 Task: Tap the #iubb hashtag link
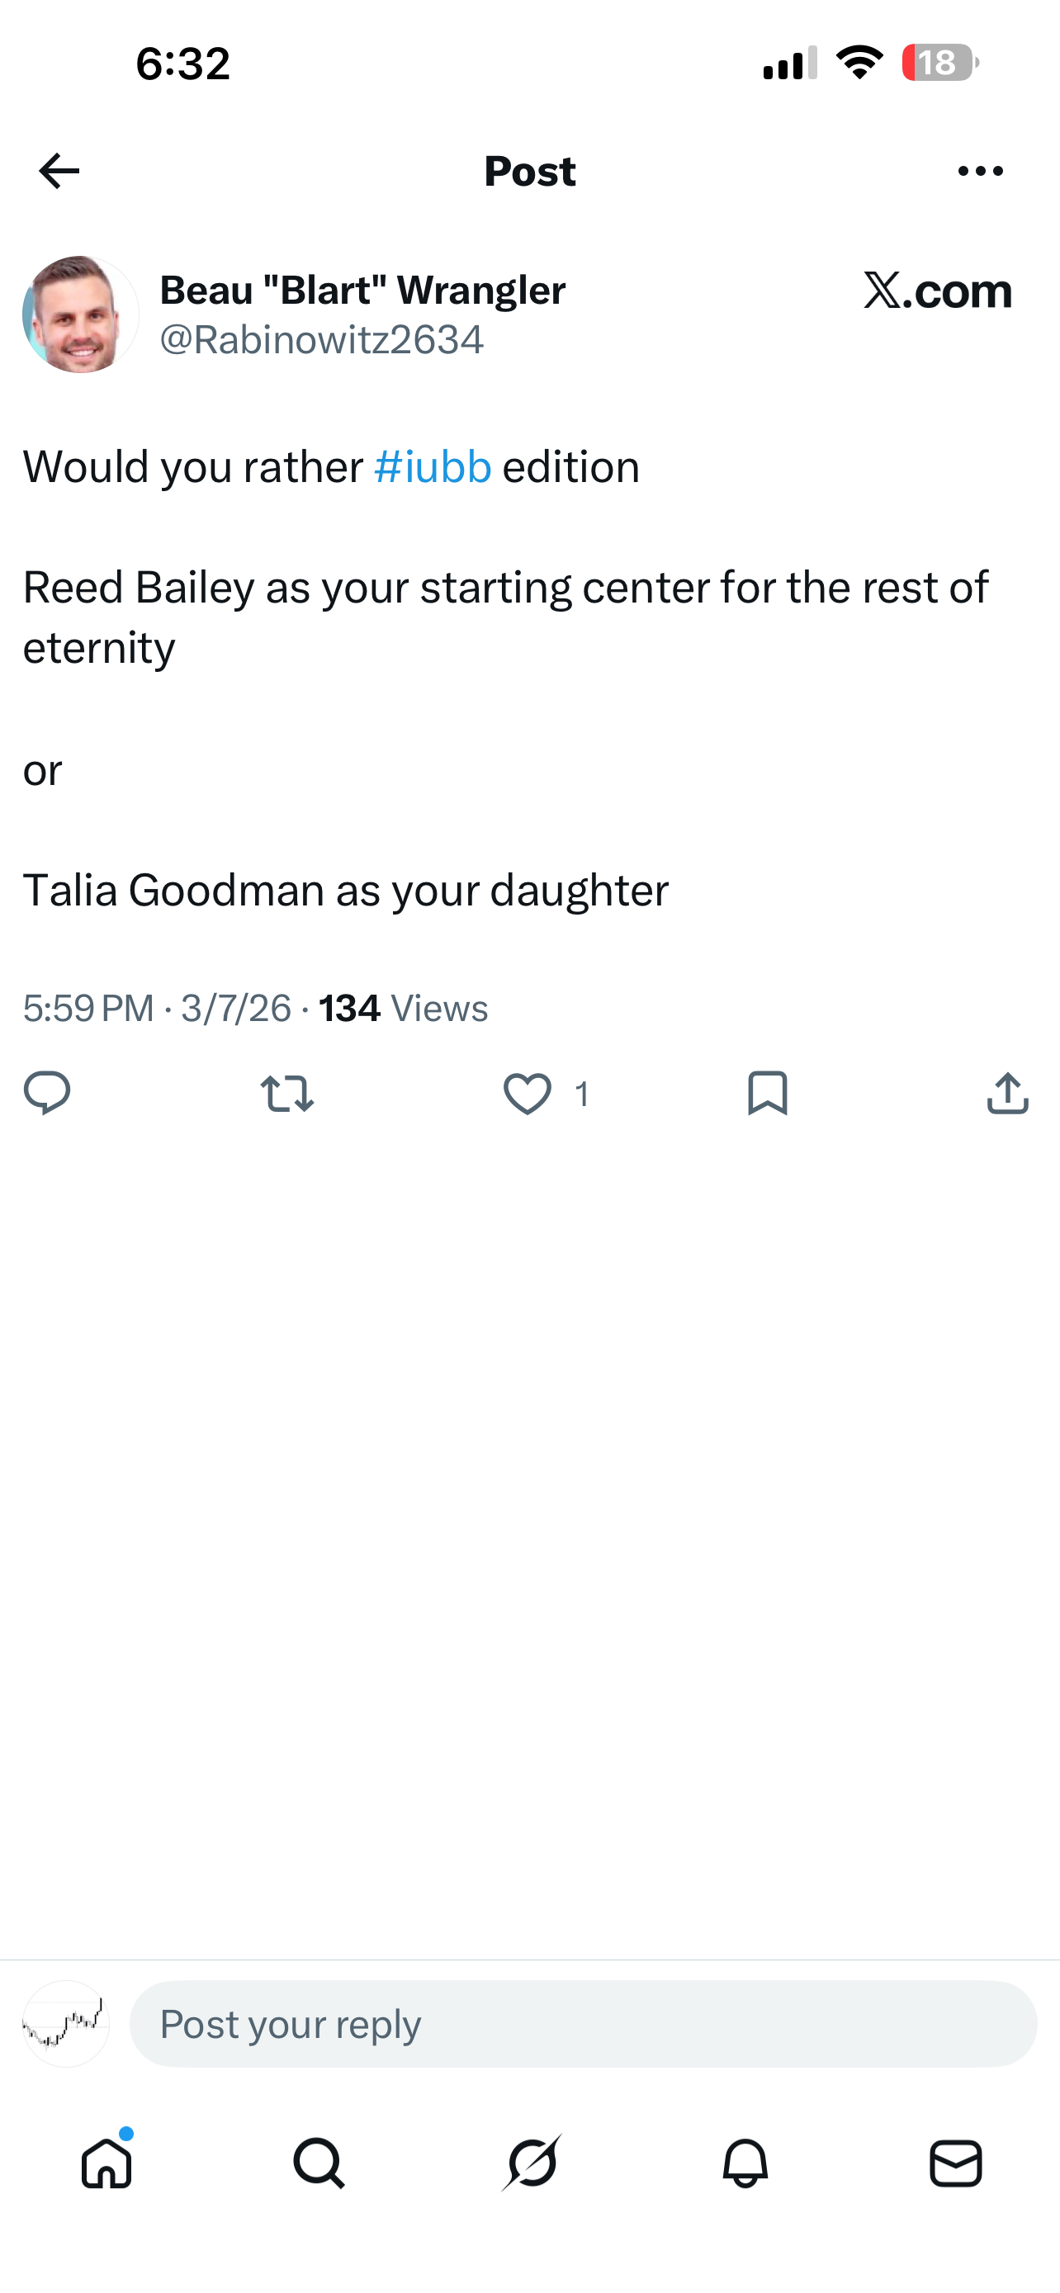pos(433,467)
